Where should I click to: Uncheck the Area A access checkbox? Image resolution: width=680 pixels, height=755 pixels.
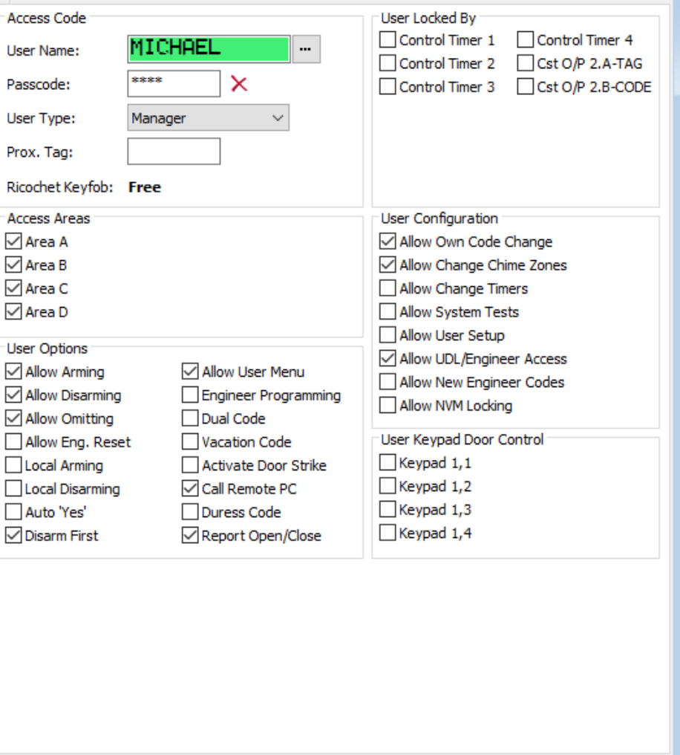tap(13, 242)
